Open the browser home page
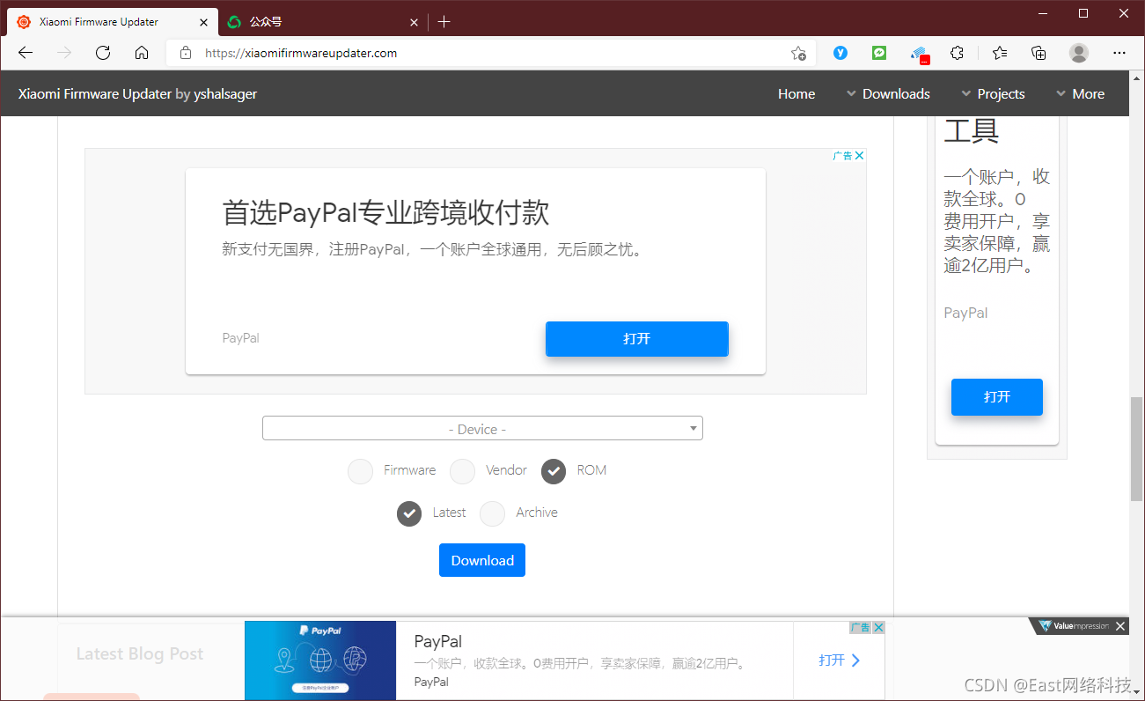Viewport: 1145px width, 701px height. point(142,53)
